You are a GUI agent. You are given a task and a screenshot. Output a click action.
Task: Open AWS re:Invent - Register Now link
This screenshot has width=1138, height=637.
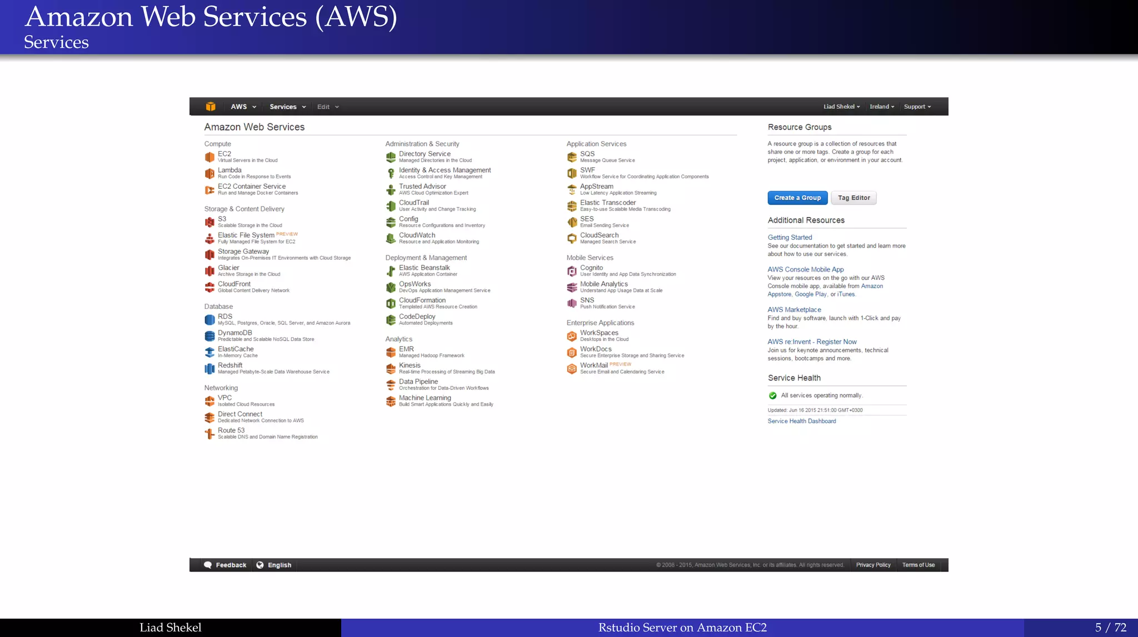coord(812,342)
